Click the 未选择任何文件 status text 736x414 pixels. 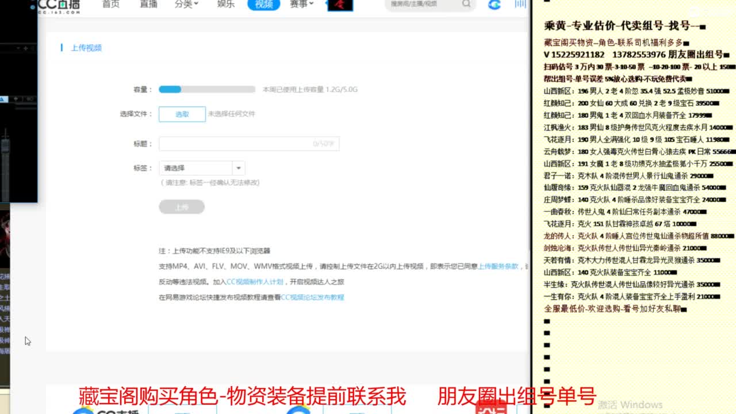pyautogui.click(x=231, y=114)
